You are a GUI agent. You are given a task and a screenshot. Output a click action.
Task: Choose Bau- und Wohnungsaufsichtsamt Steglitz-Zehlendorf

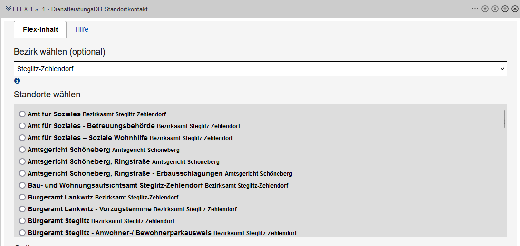point(22,185)
